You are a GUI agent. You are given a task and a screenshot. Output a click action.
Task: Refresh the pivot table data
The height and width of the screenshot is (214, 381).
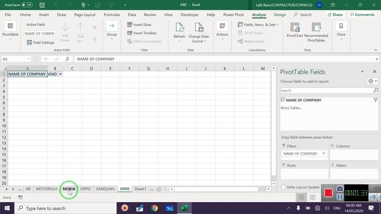point(179,32)
